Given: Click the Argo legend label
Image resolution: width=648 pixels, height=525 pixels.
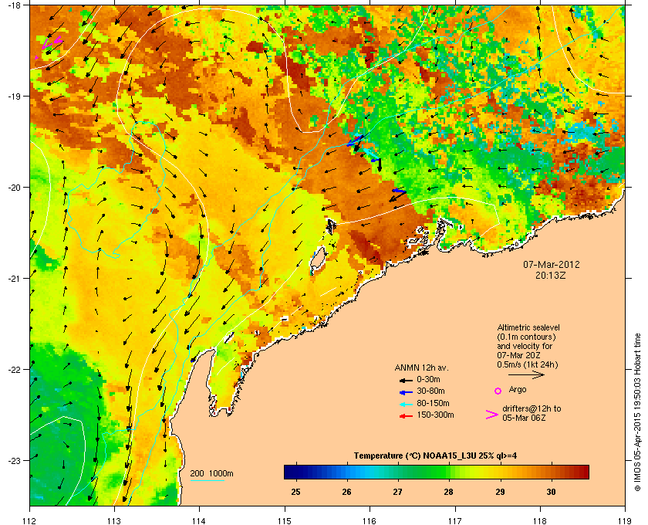Looking at the screenshot, I should tap(518, 389).
